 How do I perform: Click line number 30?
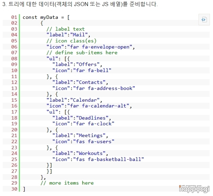[14, 189]
